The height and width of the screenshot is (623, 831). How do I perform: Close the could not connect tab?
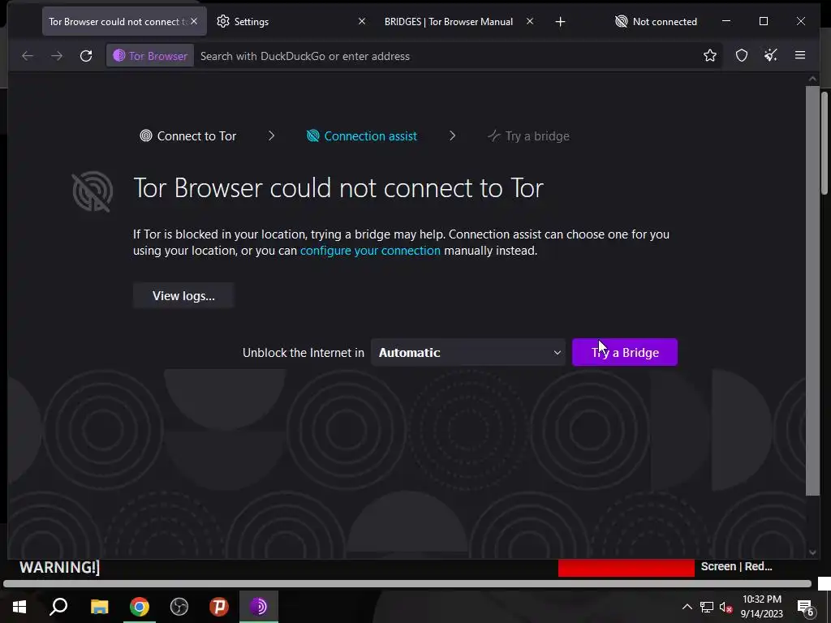(194, 21)
